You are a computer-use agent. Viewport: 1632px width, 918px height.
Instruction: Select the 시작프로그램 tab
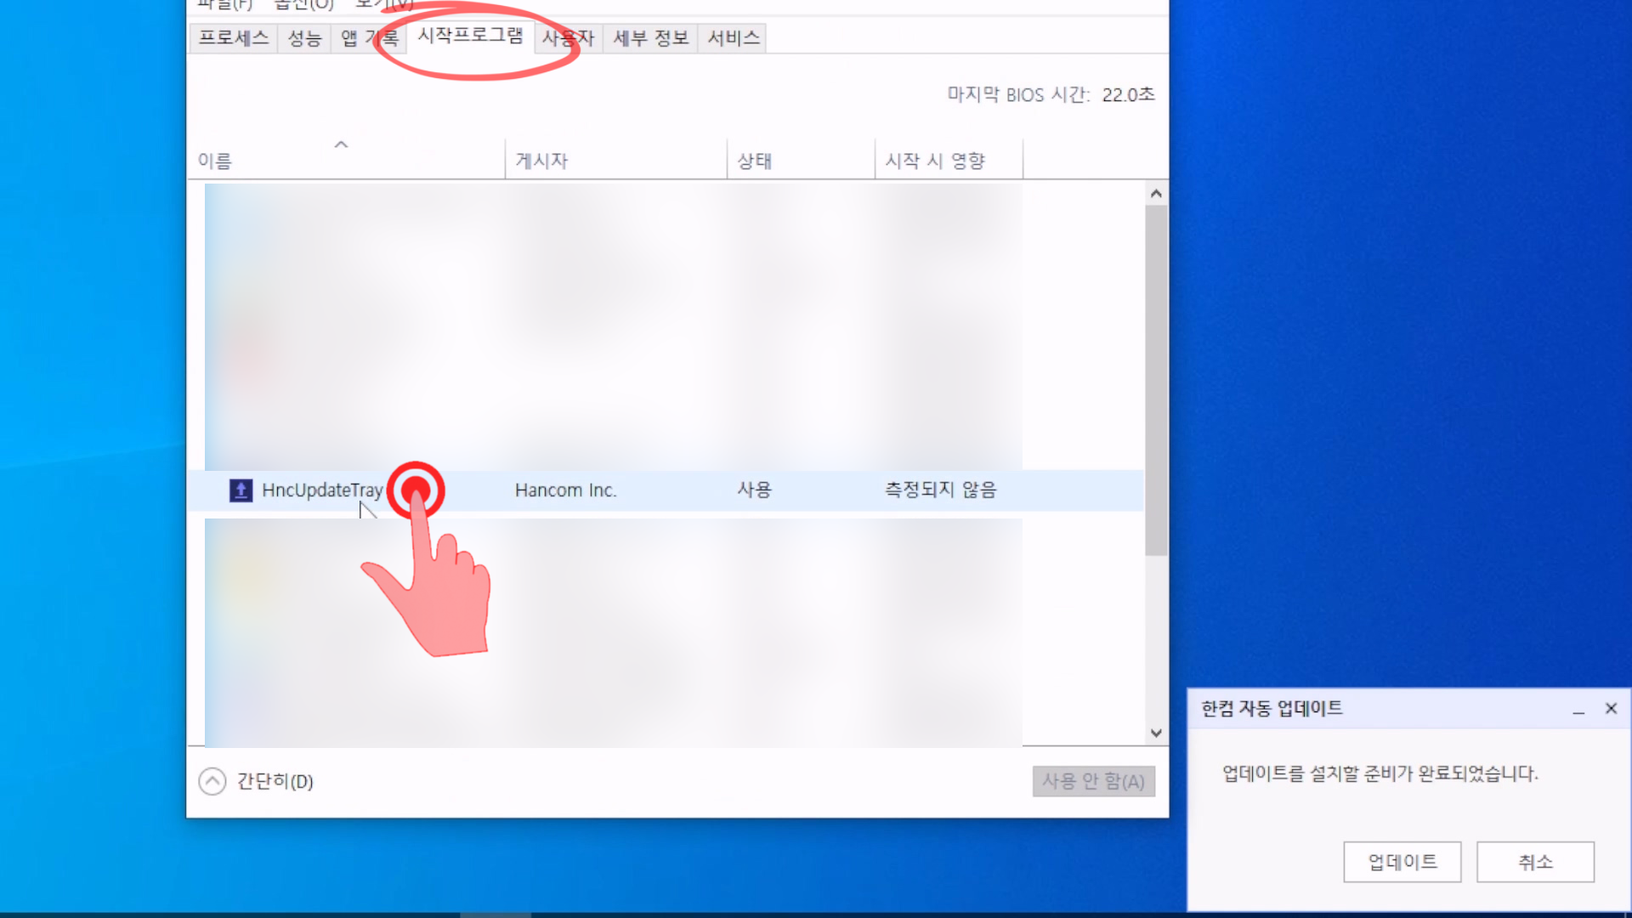click(470, 36)
